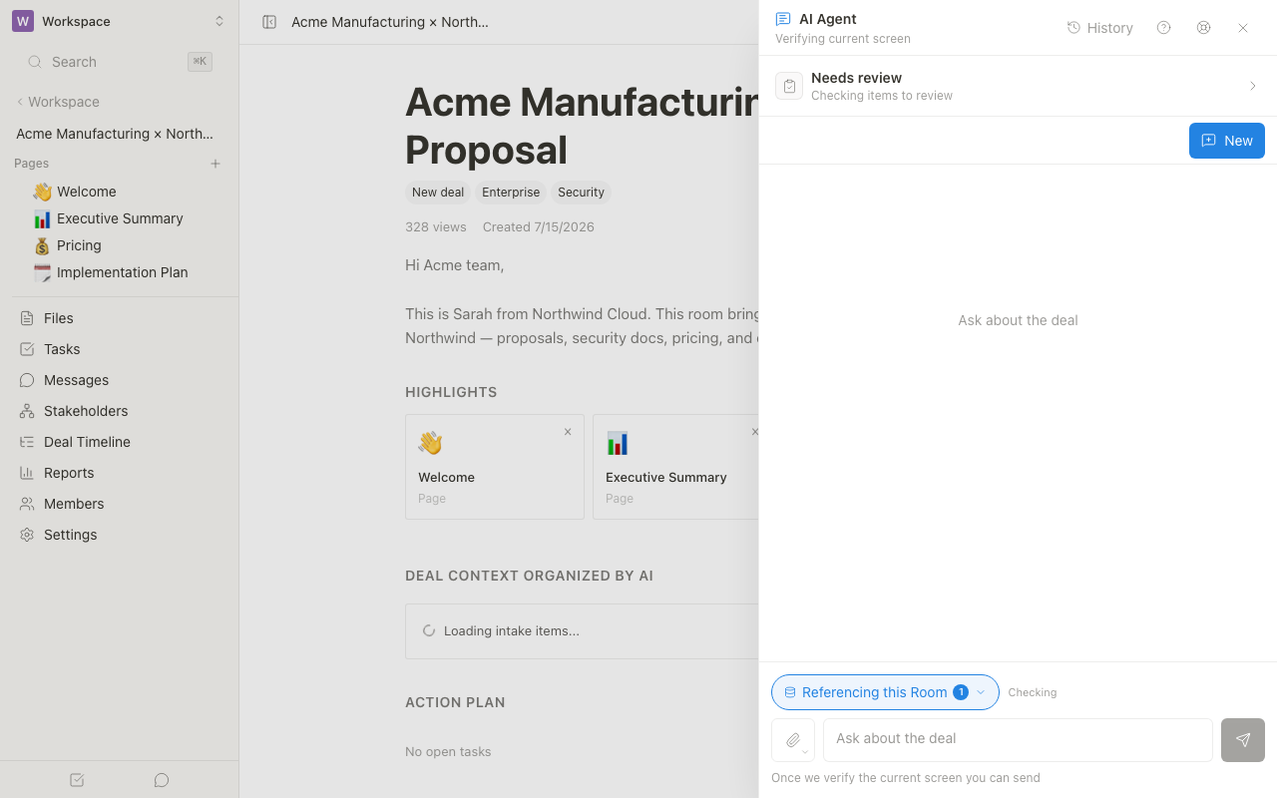Click the Security tag

582,193
